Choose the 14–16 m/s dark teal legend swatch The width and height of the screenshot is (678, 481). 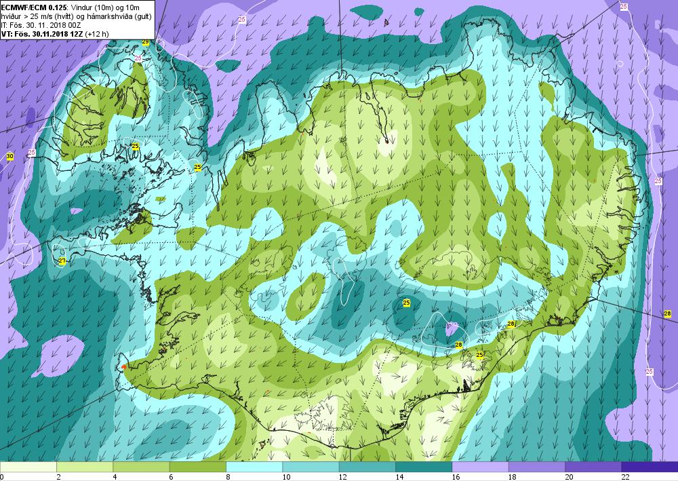coord(424,467)
